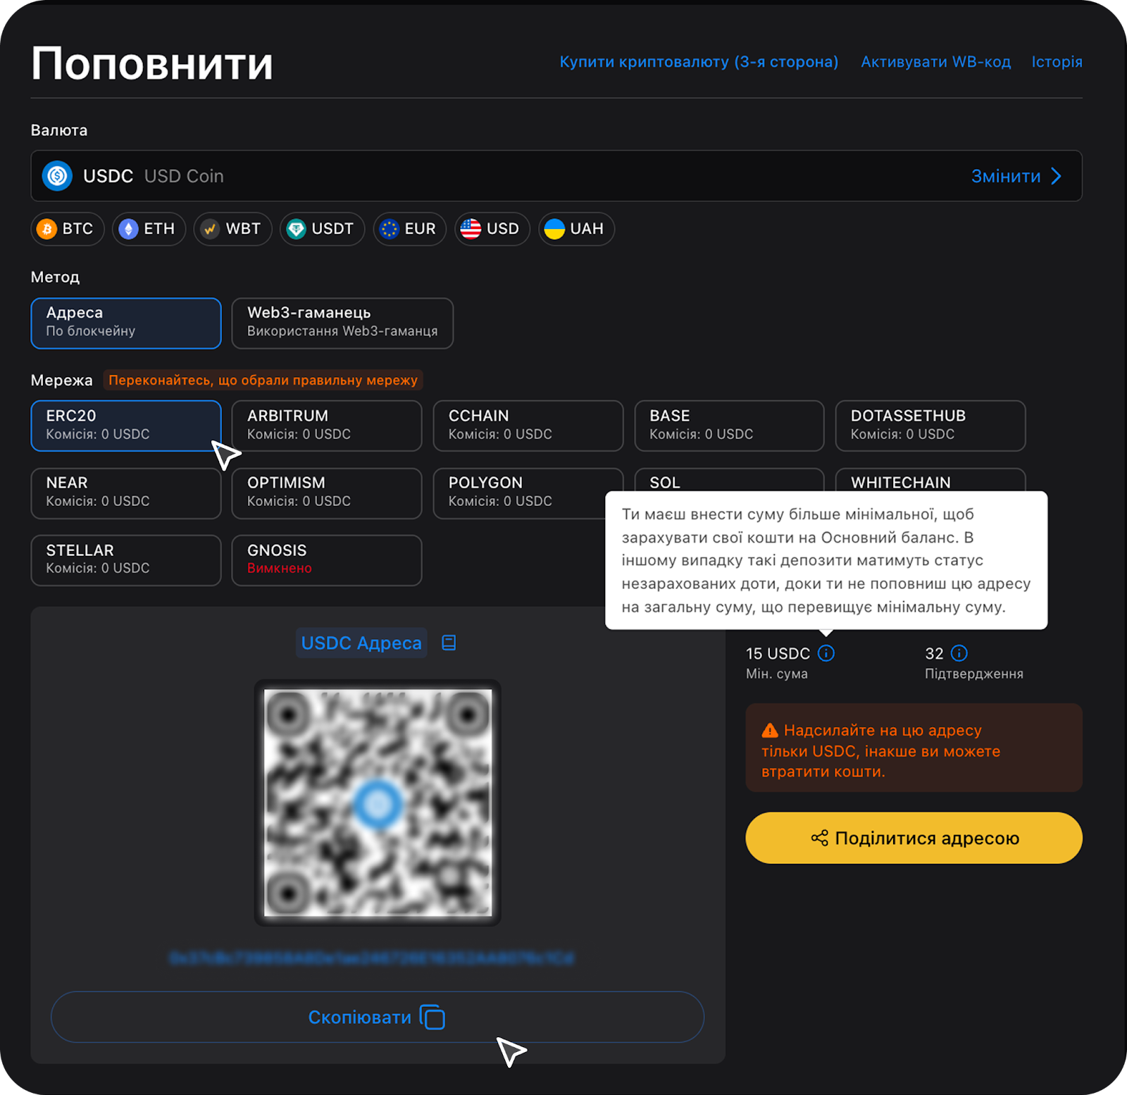Select the STELLAR network option

coord(125,560)
